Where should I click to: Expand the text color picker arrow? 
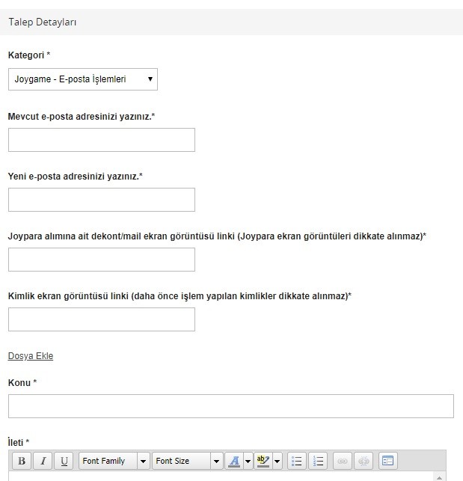click(248, 461)
